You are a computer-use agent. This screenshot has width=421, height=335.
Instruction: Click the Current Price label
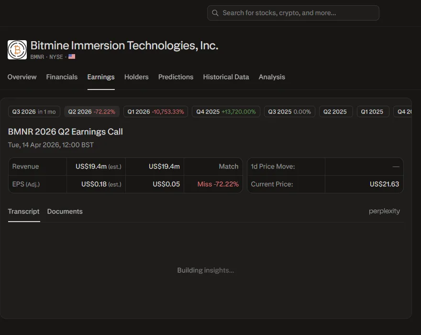click(x=272, y=184)
